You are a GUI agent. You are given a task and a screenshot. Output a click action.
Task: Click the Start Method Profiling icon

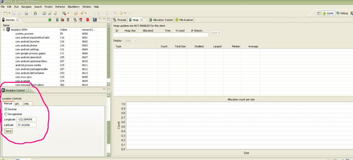pyautogui.click(x=80, y=20)
